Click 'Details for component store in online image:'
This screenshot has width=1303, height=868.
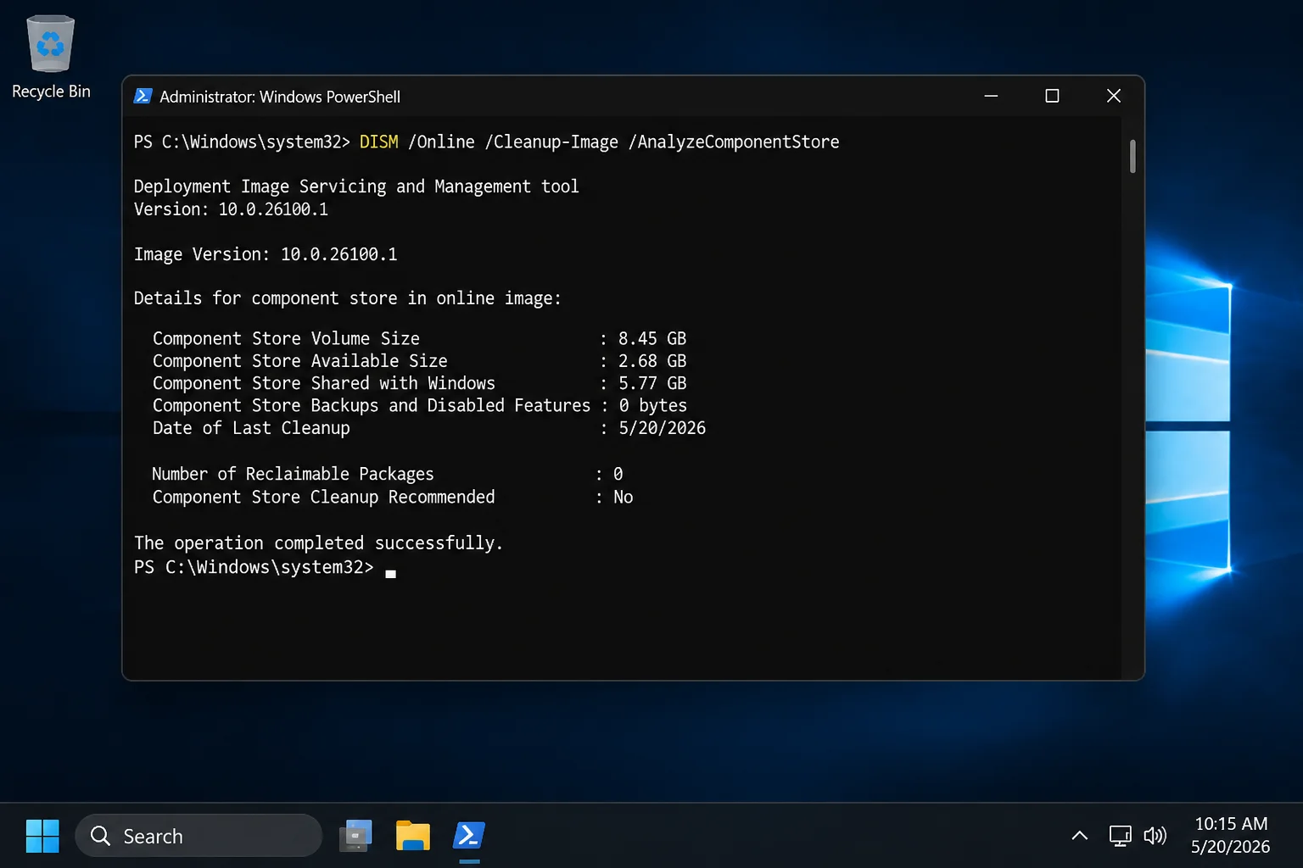click(348, 298)
